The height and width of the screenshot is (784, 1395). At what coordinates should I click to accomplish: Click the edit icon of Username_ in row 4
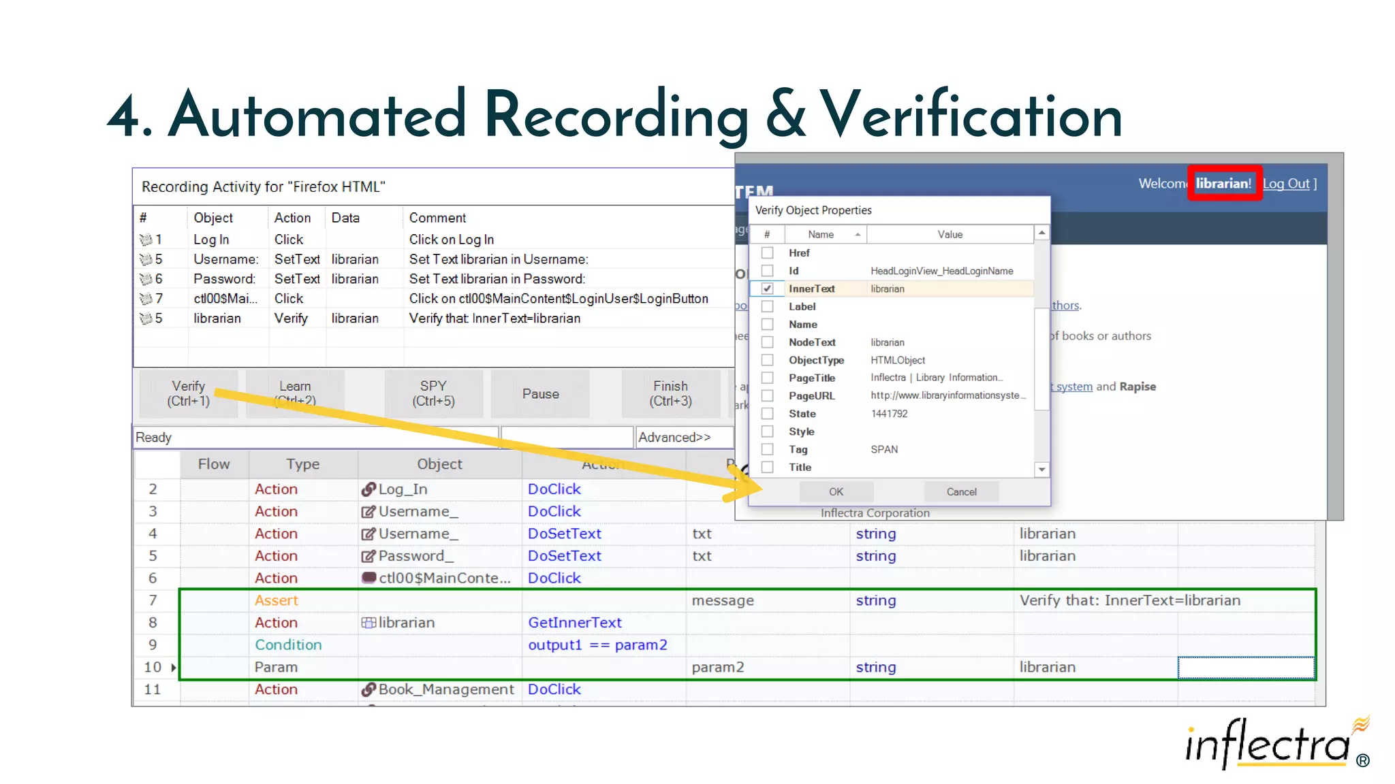pos(369,534)
